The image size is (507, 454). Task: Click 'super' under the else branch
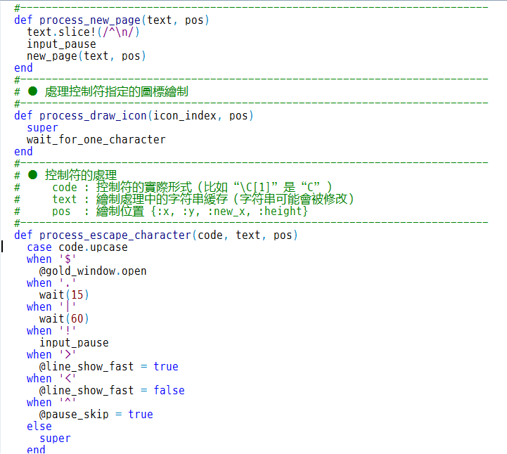tap(55, 439)
